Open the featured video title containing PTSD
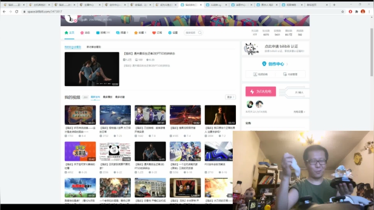Image resolution: width=374 pixels, height=210 pixels. (149, 54)
